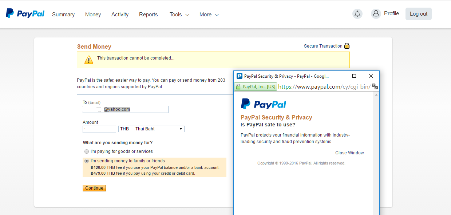
Task: Click the Close Window link in popup
Action: point(349,153)
